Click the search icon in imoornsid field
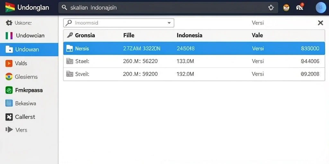 coord(68,23)
